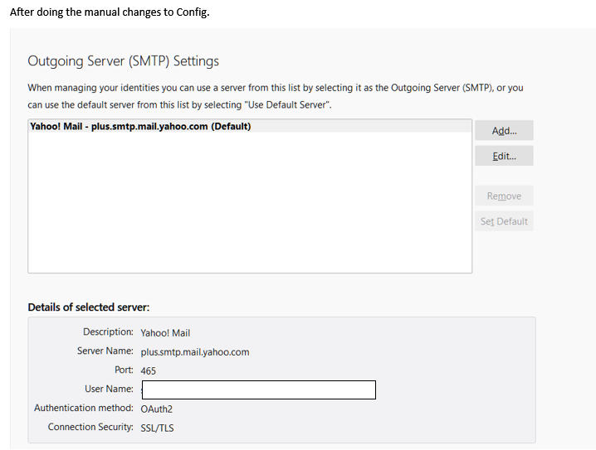Open the Edit... server dialog
This screenshot has height=450, width=596.
point(504,156)
